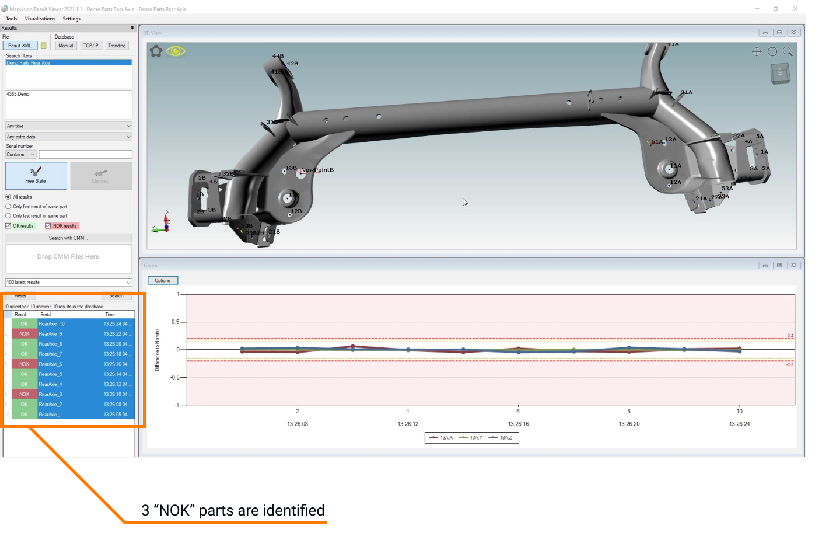The width and height of the screenshot is (829, 536).
Task: Select Only first result of same part
Action: (x=8, y=207)
